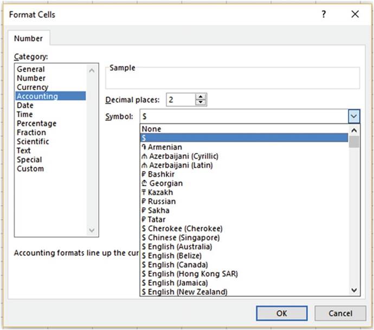Click the Decimal places input field
The image size is (374, 330).
(179, 100)
